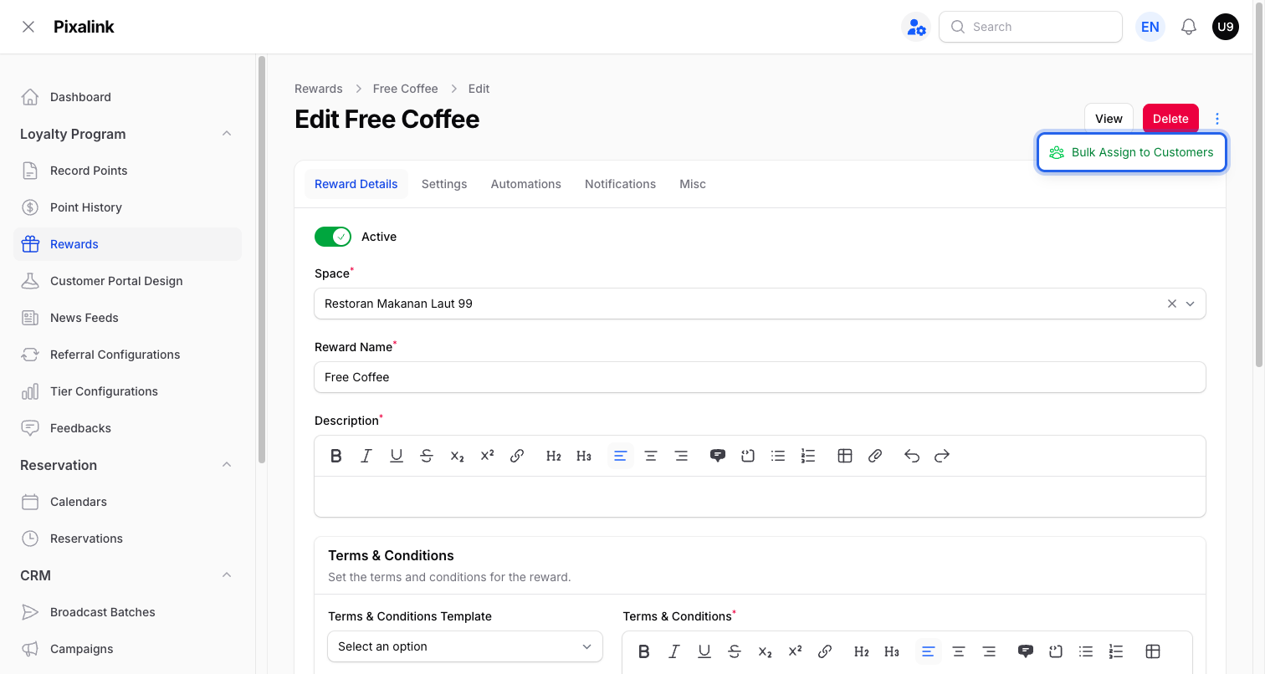Click H2 heading in Description editor toolbar

pyautogui.click(x=554, y=456)
